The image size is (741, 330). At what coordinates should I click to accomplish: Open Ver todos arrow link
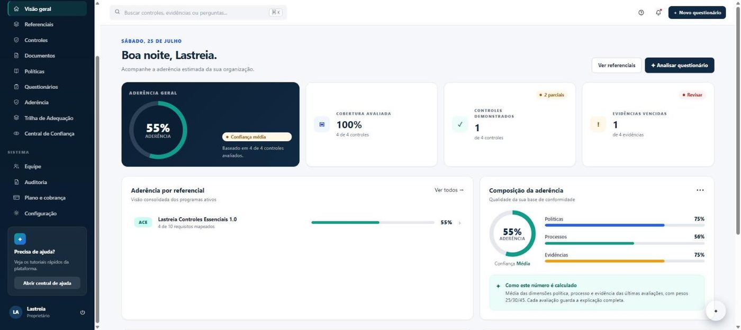click(449, 190)
